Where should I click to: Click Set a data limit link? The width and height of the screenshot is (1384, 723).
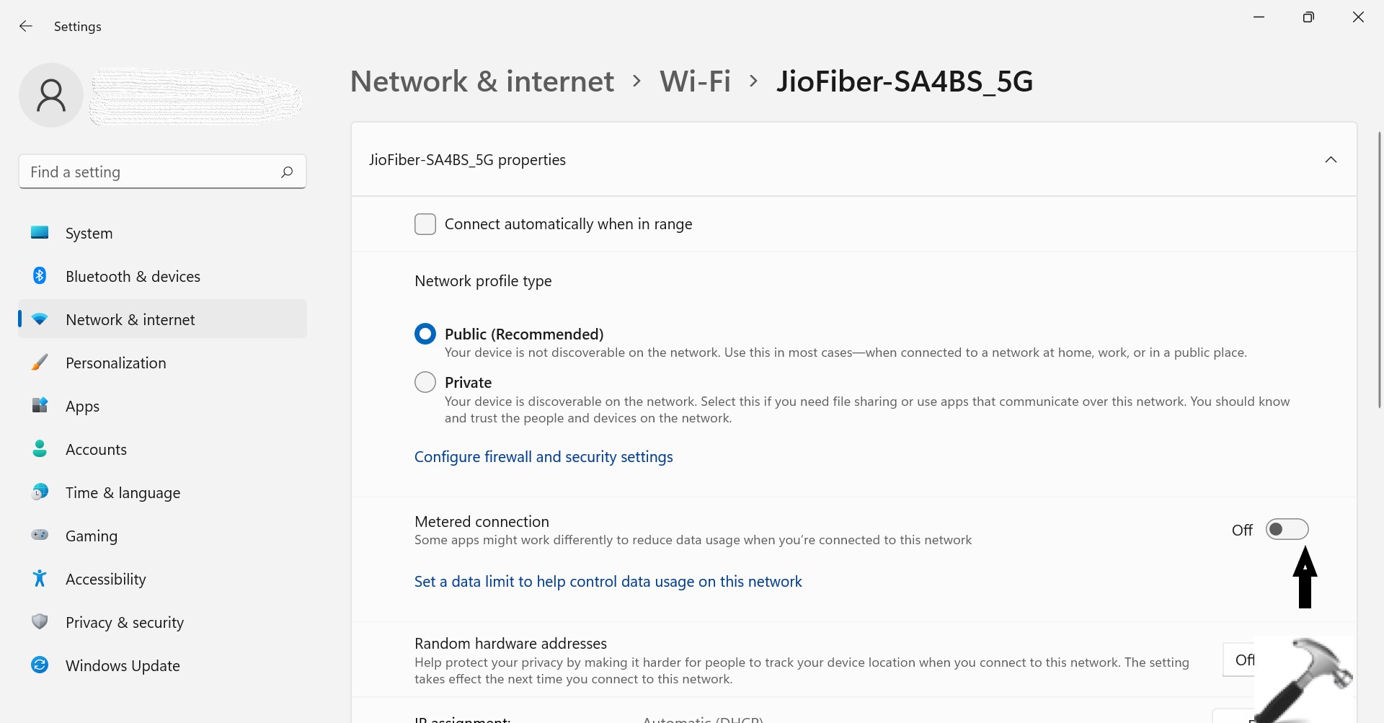point(608,582)
